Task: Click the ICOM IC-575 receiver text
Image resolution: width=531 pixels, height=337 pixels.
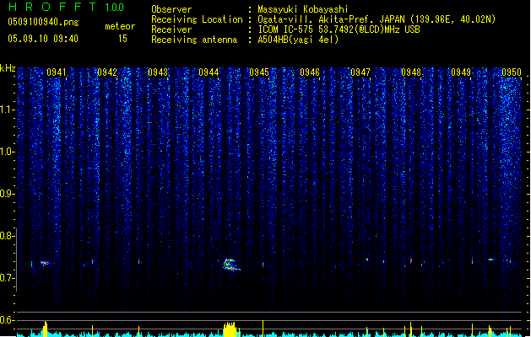Action: click(x=339, y=29)
